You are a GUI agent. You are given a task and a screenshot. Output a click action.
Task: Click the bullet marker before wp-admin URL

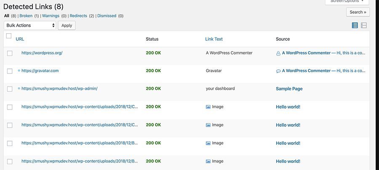[19, 89]
